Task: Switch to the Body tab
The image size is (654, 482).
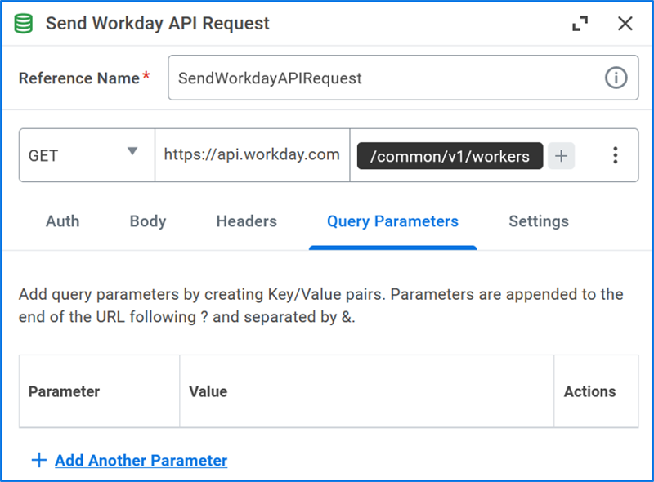Action: point(148,221)
